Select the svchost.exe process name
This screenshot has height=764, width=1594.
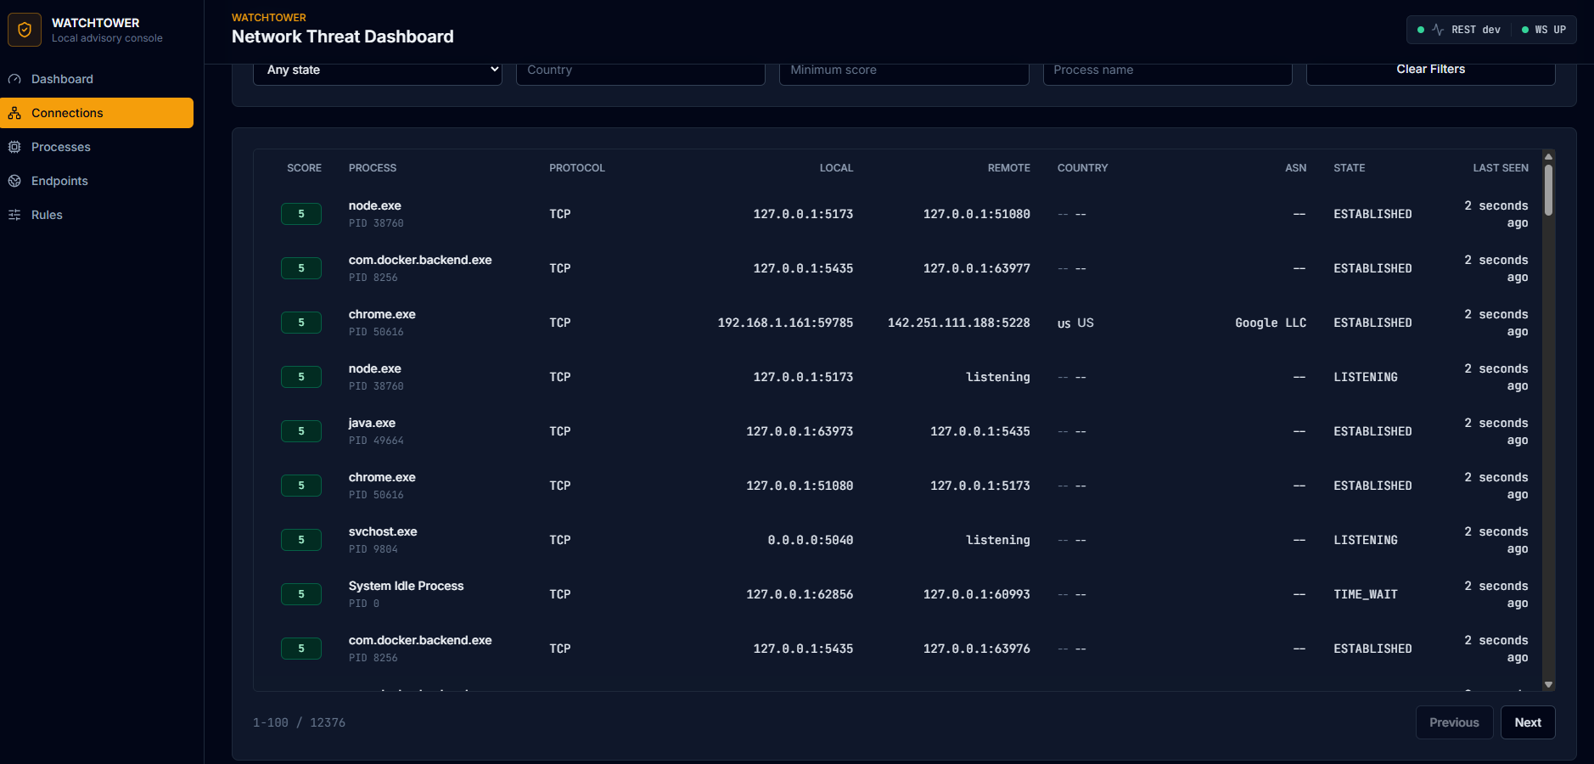coord(383,531)
